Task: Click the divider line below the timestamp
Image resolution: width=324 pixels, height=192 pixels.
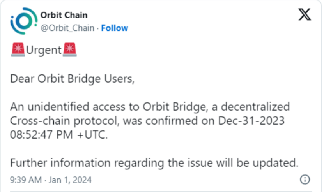Action: pyautogui.click(x=161, y=191)
